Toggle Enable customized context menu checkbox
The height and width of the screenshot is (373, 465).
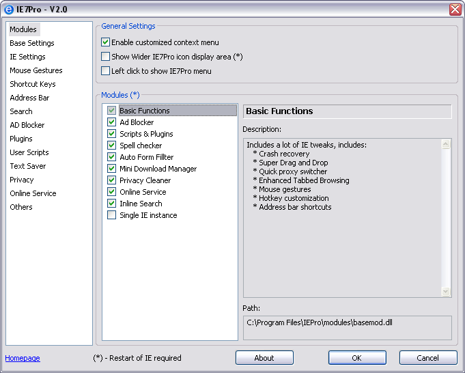pyautogui.click(x=105, y=42)
